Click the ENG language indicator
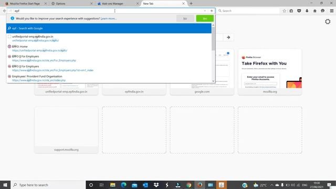This screenshot has width=336, height=189. pyautogui.click(x=304, y=185)
